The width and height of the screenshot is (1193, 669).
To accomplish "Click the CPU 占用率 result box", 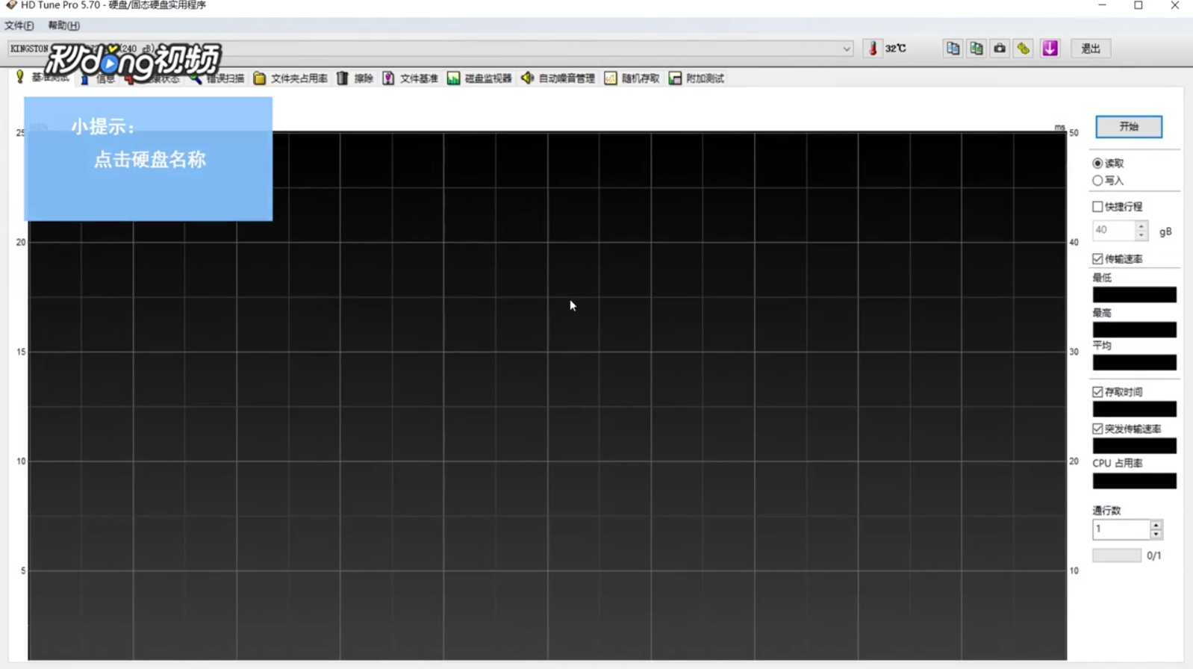I will [x=1134, y=482].
